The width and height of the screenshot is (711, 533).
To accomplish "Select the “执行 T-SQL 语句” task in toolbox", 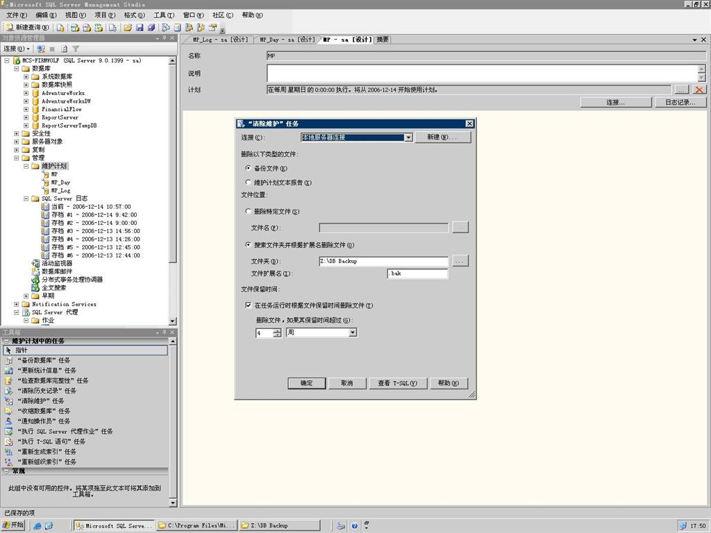I will [x=51, y=441].
